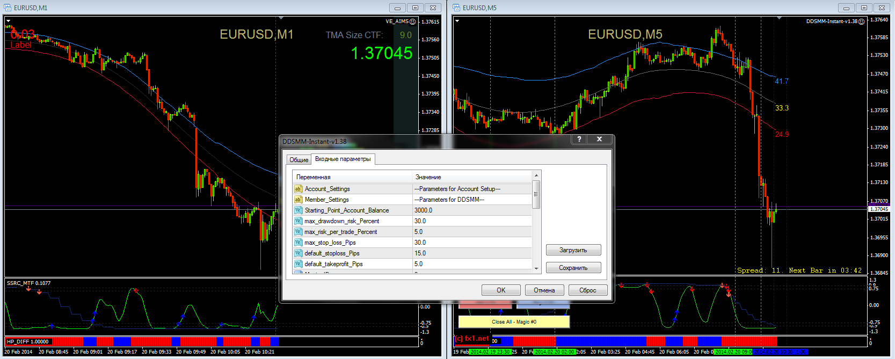895x359 pixels.
Task: Click the icon beside default_stoploss_Pips
Action: pyautogui.click(x=298, y=253)
